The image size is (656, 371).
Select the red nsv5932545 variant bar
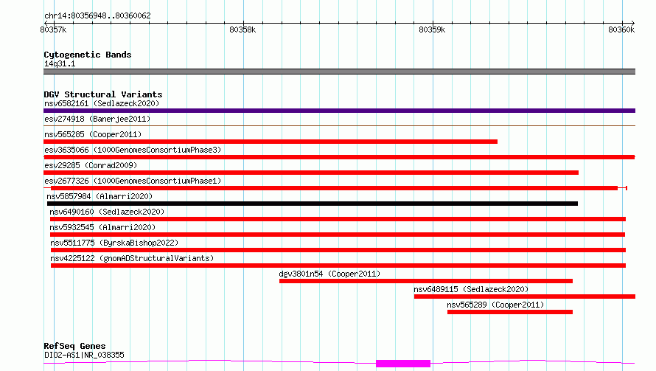tap(337, 235)
